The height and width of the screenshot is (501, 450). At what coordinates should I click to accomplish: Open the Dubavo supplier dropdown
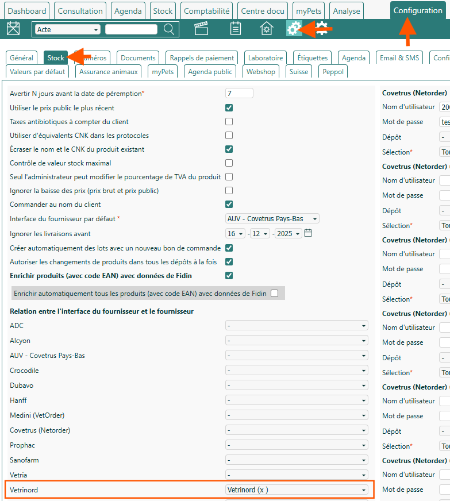tap(297, 386)
